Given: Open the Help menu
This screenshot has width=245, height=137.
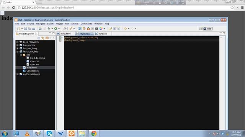Looking at the screenshot, I should point(107,24).
